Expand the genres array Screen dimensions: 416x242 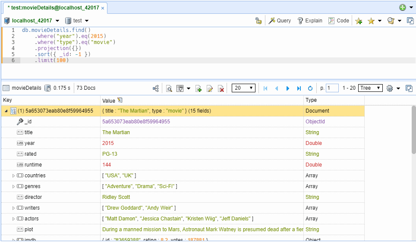click(13, 186)
